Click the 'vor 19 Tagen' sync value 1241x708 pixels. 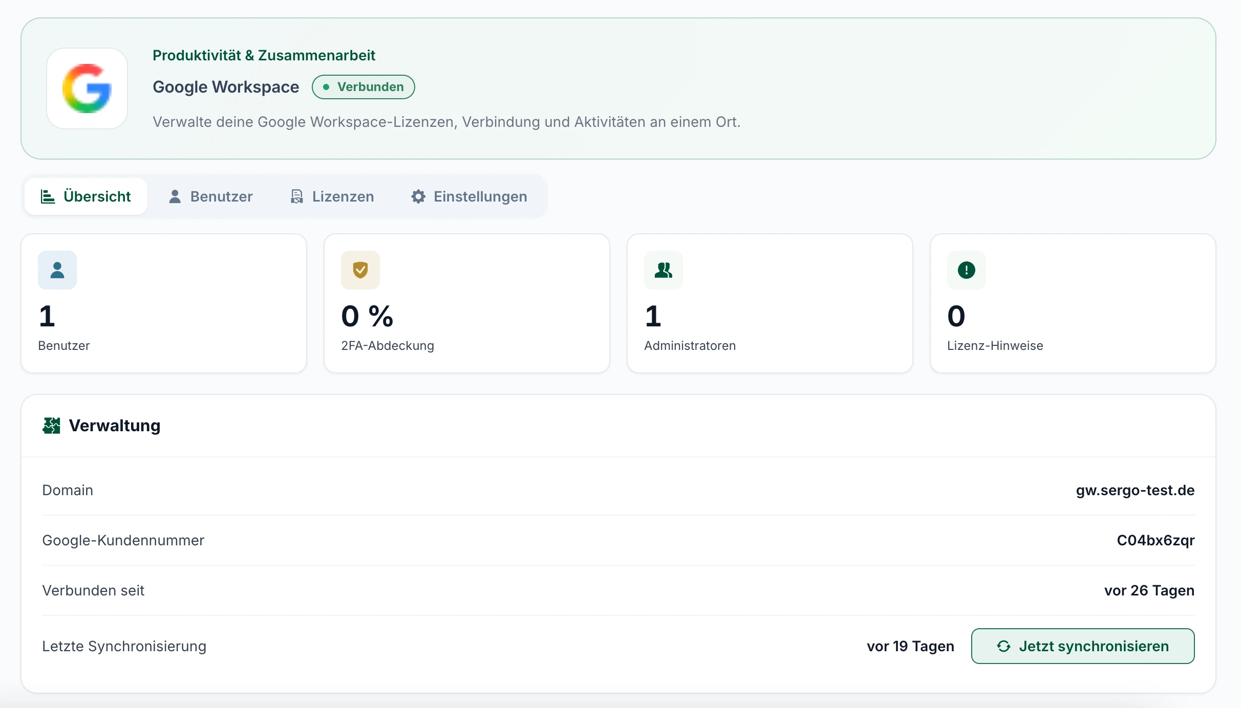pyautogui.click(x=910, y=646)
